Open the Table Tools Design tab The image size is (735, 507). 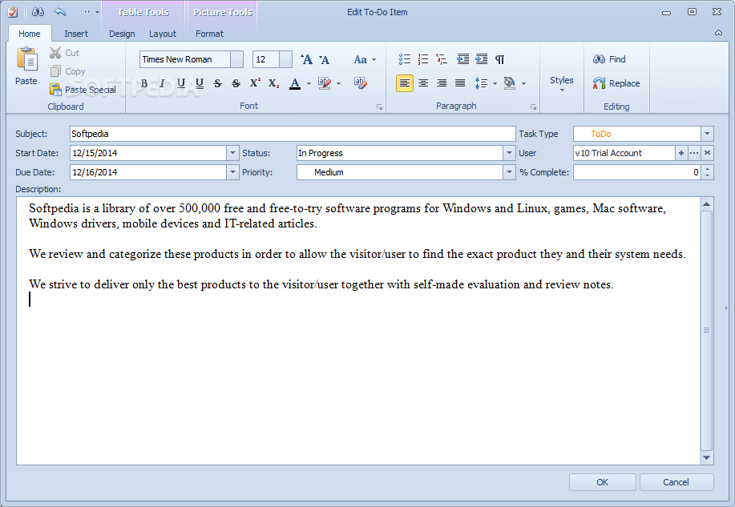click(x=122, y=34)
